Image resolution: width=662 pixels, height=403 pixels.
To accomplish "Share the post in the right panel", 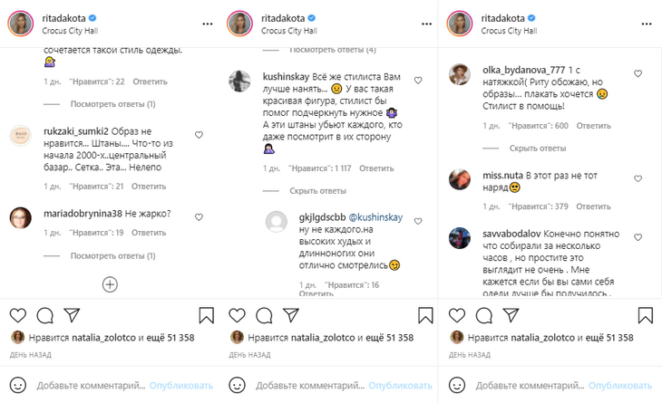I will point(509,315).
